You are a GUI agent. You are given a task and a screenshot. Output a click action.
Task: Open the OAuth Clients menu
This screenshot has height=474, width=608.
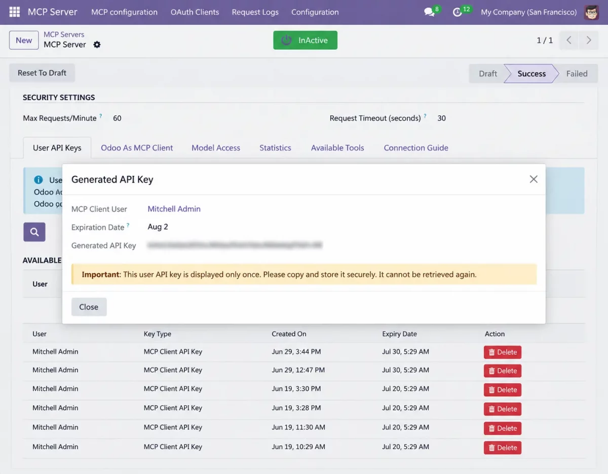click(x=195, y=12)
